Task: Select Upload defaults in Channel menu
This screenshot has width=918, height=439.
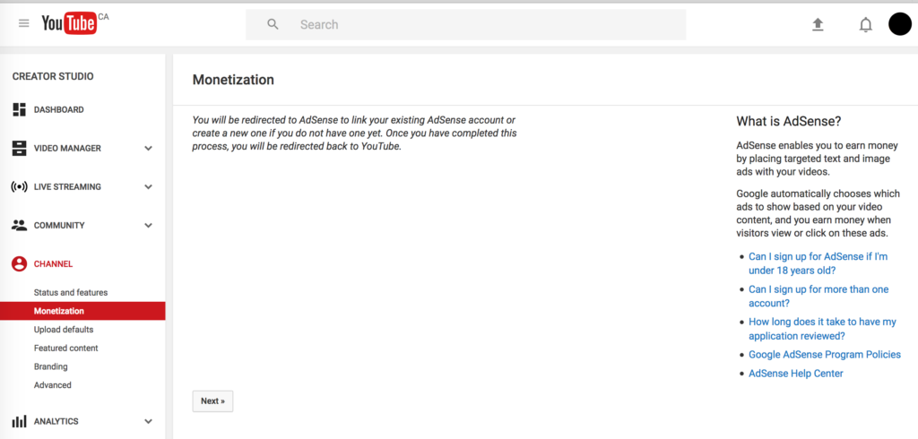Action: [64, 330]
